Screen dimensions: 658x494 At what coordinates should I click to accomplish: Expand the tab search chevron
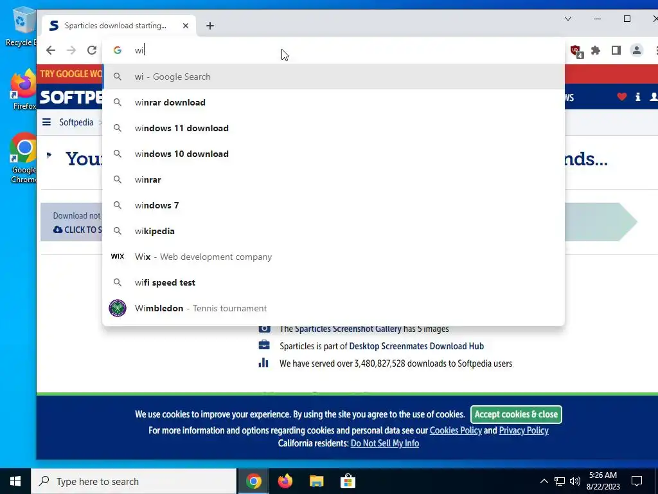click(x=568, y=19)
